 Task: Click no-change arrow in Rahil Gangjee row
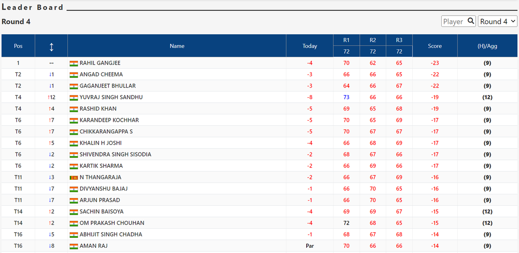coord(51,63)
